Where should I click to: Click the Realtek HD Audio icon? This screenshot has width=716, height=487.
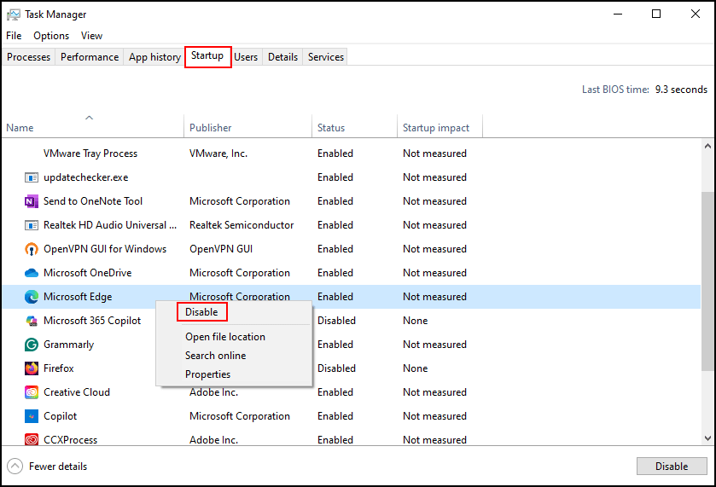click(31, 225)
